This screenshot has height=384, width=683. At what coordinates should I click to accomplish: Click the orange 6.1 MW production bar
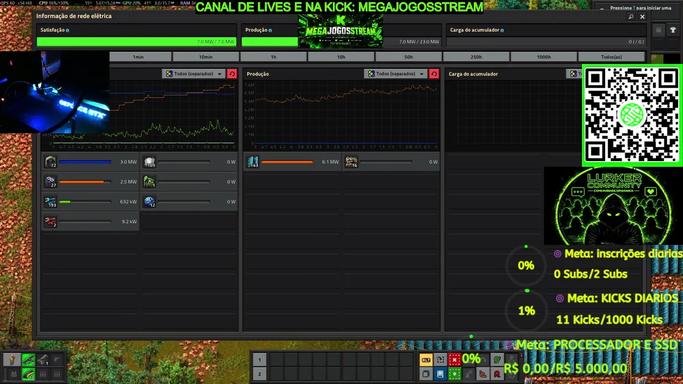click(287, 162)
